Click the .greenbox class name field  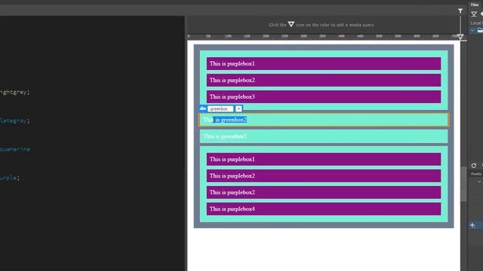[x=220, y=108]
